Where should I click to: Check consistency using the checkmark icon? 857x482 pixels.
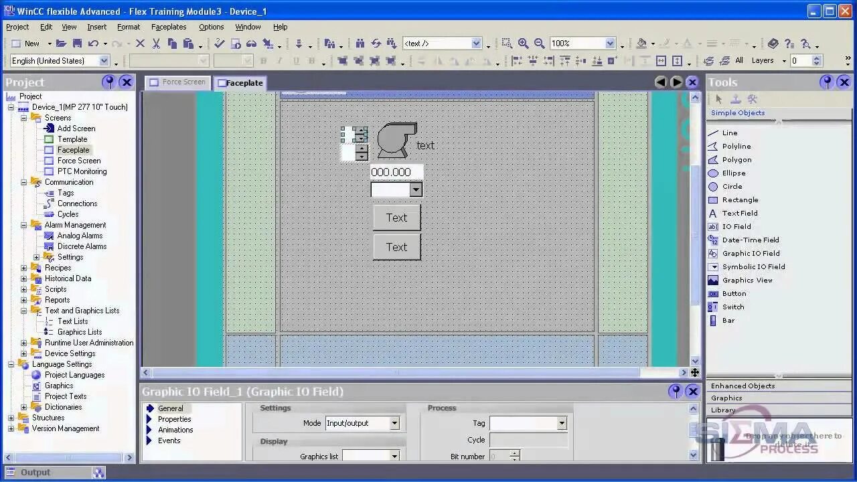[x=219, y=44]
